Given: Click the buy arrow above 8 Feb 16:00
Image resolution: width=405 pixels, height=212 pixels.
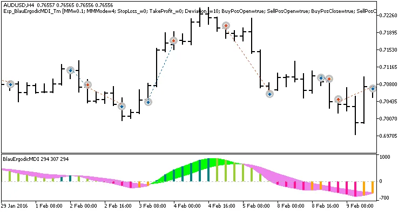Looking at the screenshot, I should tap(321, 77).
